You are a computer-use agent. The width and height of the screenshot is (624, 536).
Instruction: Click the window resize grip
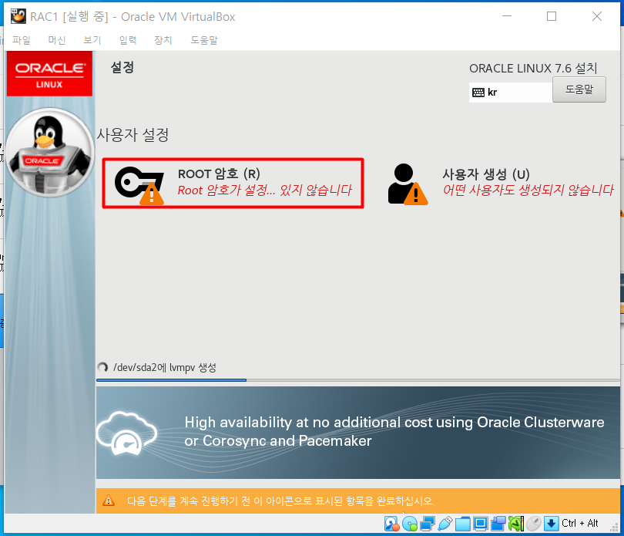click(x=615, y=527)
